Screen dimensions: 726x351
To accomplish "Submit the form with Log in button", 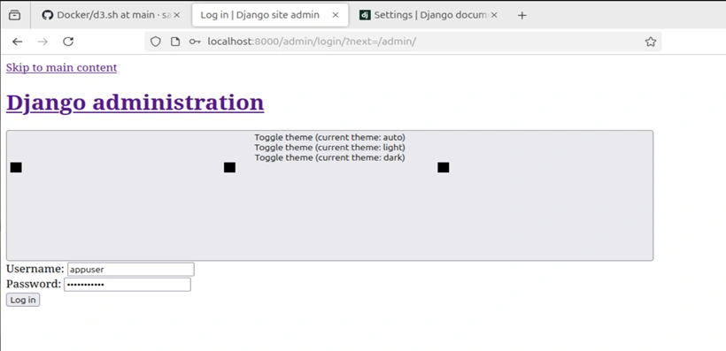I will point(23,300).
